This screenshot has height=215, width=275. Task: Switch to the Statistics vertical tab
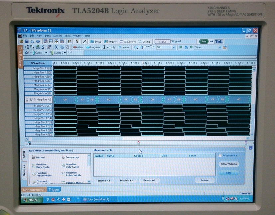(24, 171)
